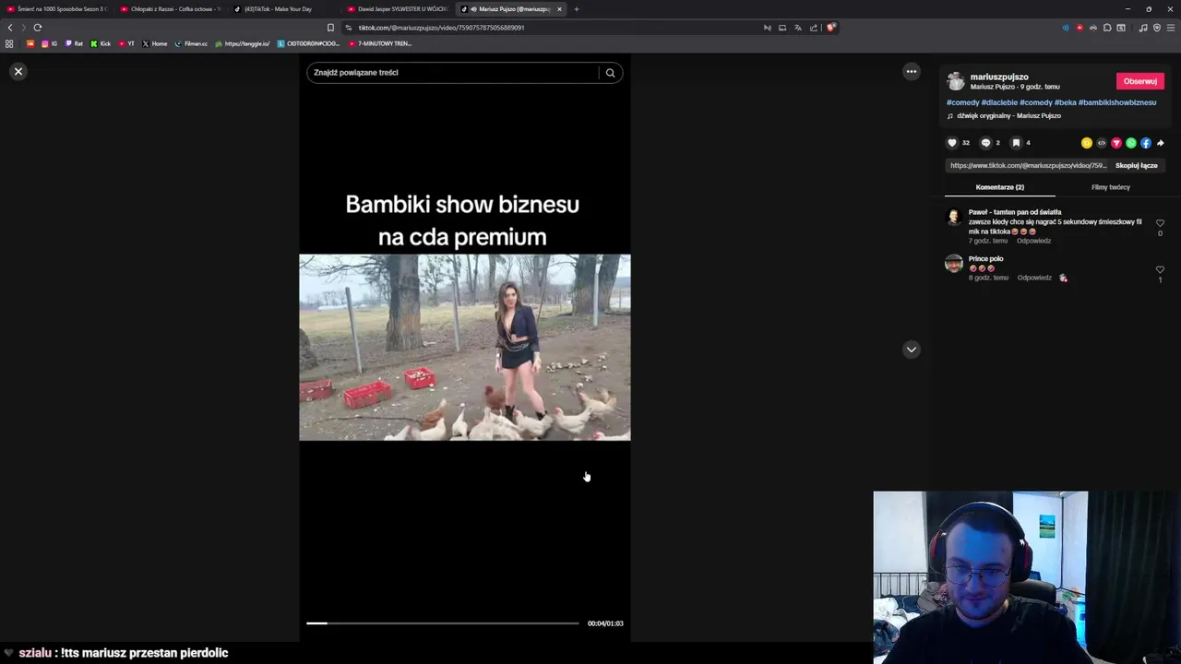The image size is (1181, 664).
Task: Like Paweł's comment with heart
Action: tap(1160, 223)
